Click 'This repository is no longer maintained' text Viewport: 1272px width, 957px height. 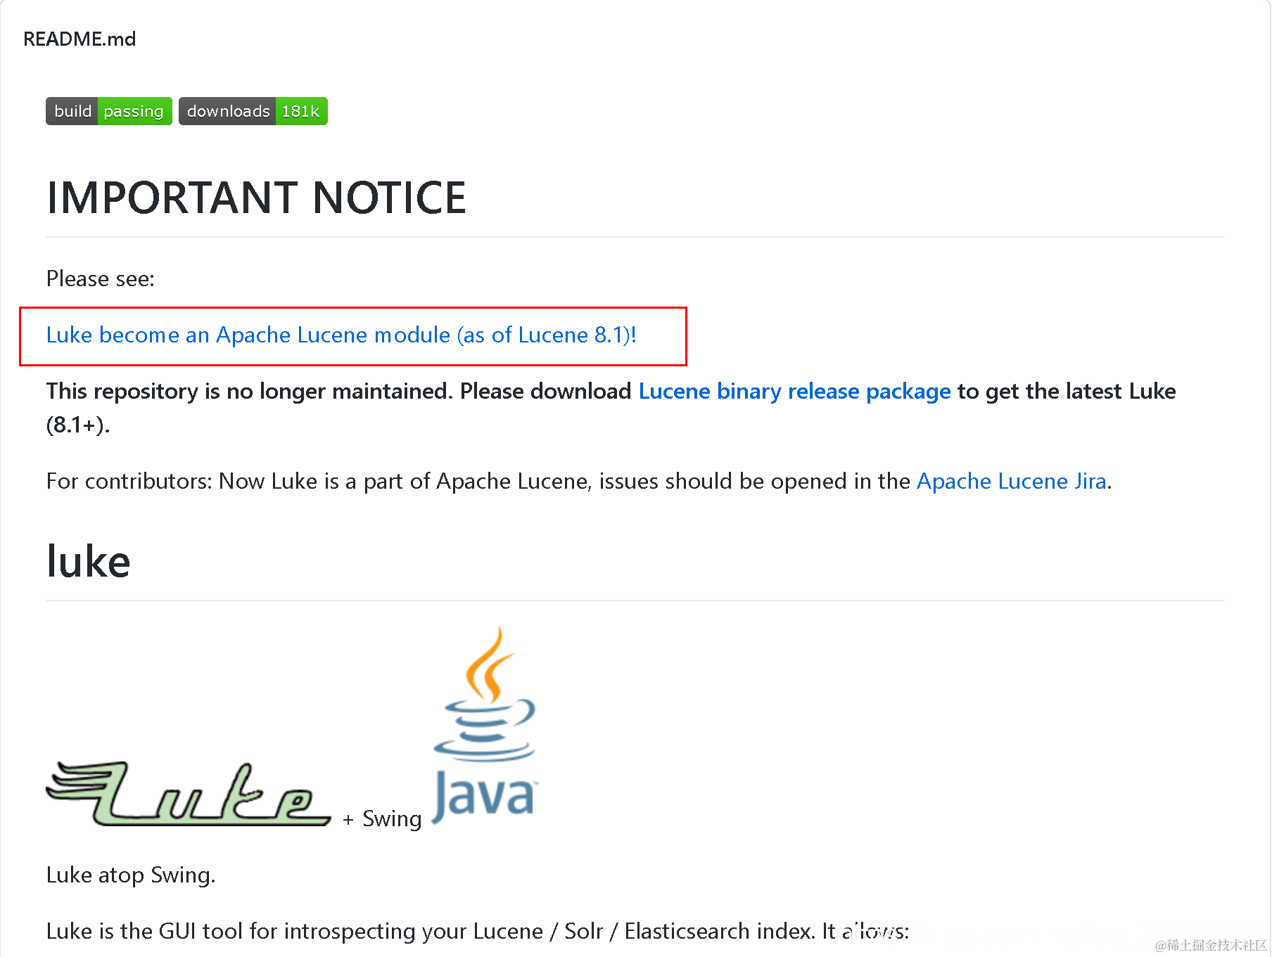click(x=250, y=391)
